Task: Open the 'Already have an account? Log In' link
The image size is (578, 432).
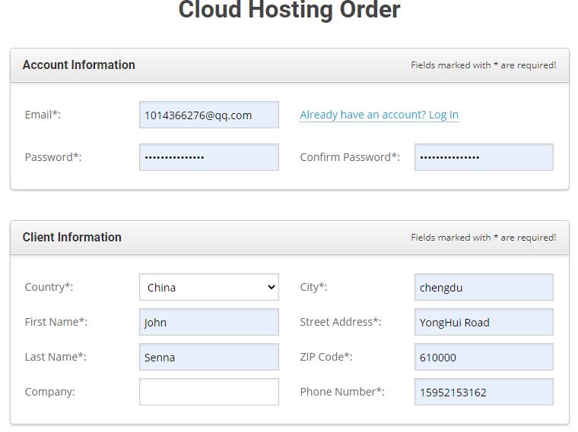Action: coord(379,115)
